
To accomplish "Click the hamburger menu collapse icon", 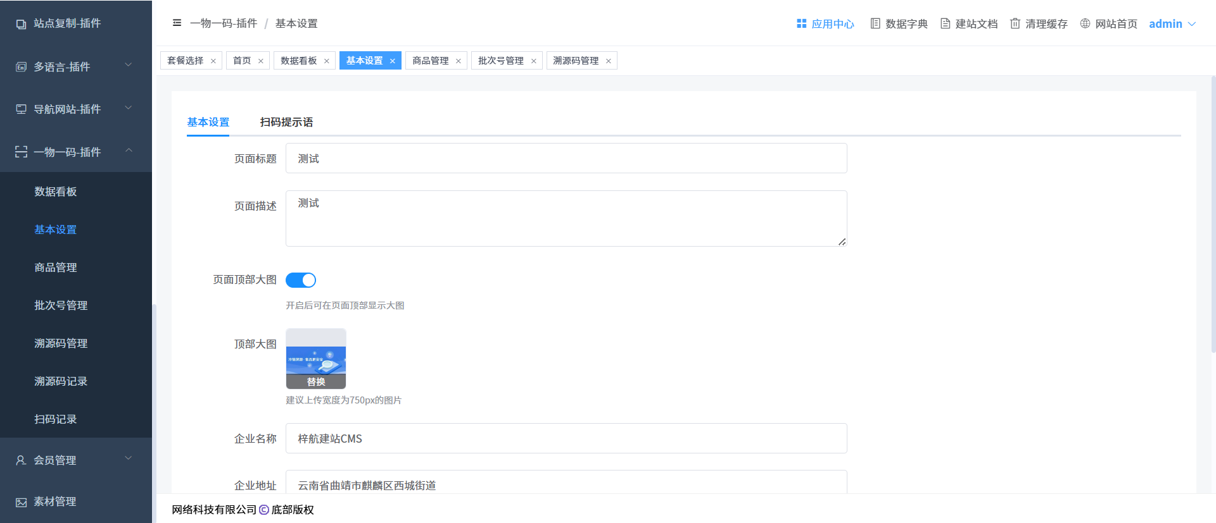I will pyautogui.click(x=177, y=23).
